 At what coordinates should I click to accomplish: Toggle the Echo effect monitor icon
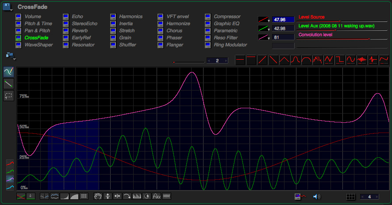tap(66, 16)
